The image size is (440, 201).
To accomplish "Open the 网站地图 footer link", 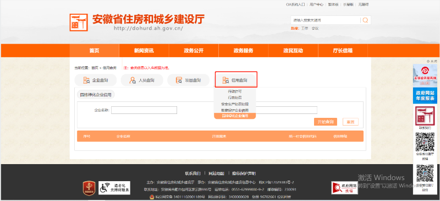I will pyautogui.click(x=216, y=173).
